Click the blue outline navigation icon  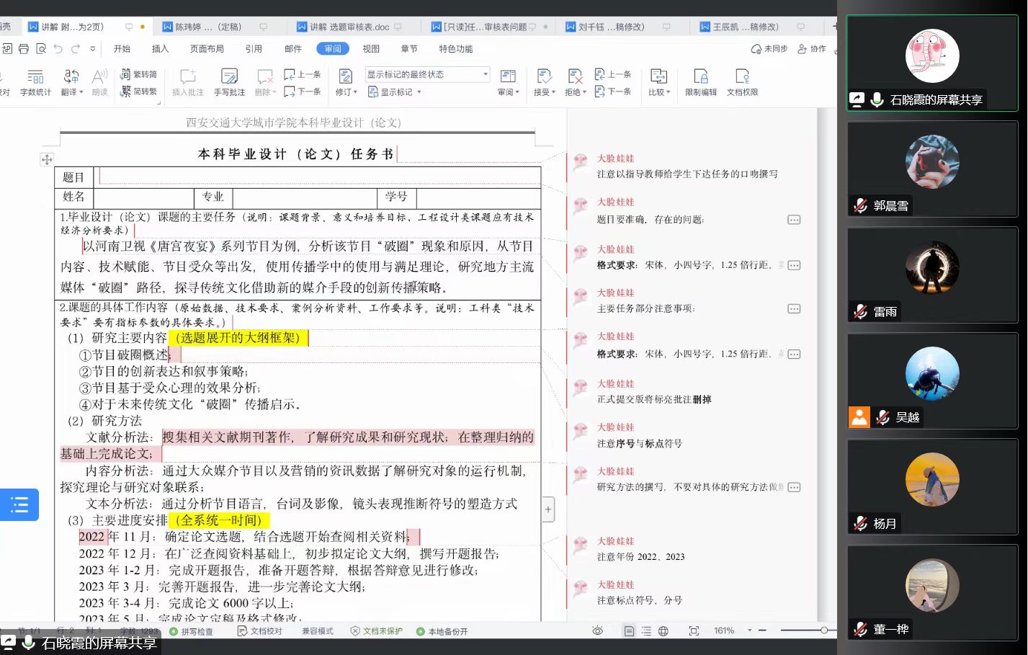pos(19,504)
